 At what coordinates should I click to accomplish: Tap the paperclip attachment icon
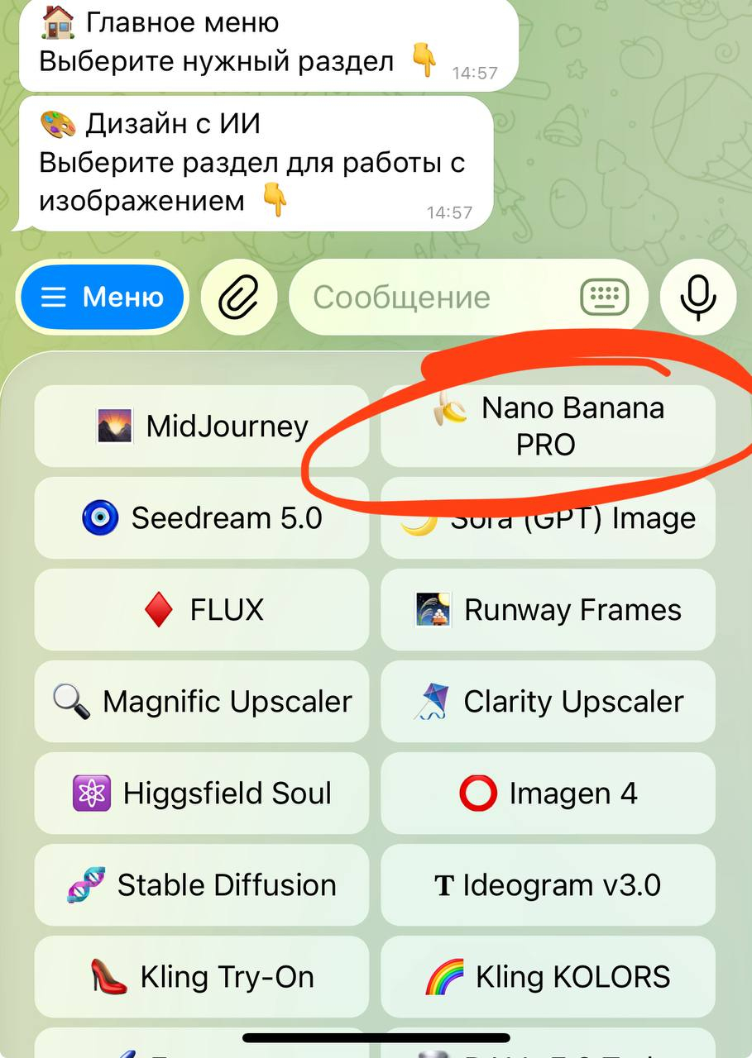[x=239, y=298]
